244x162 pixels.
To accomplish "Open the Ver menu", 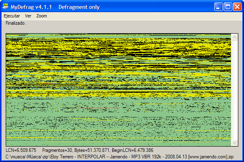I will [x=28, y=16].
